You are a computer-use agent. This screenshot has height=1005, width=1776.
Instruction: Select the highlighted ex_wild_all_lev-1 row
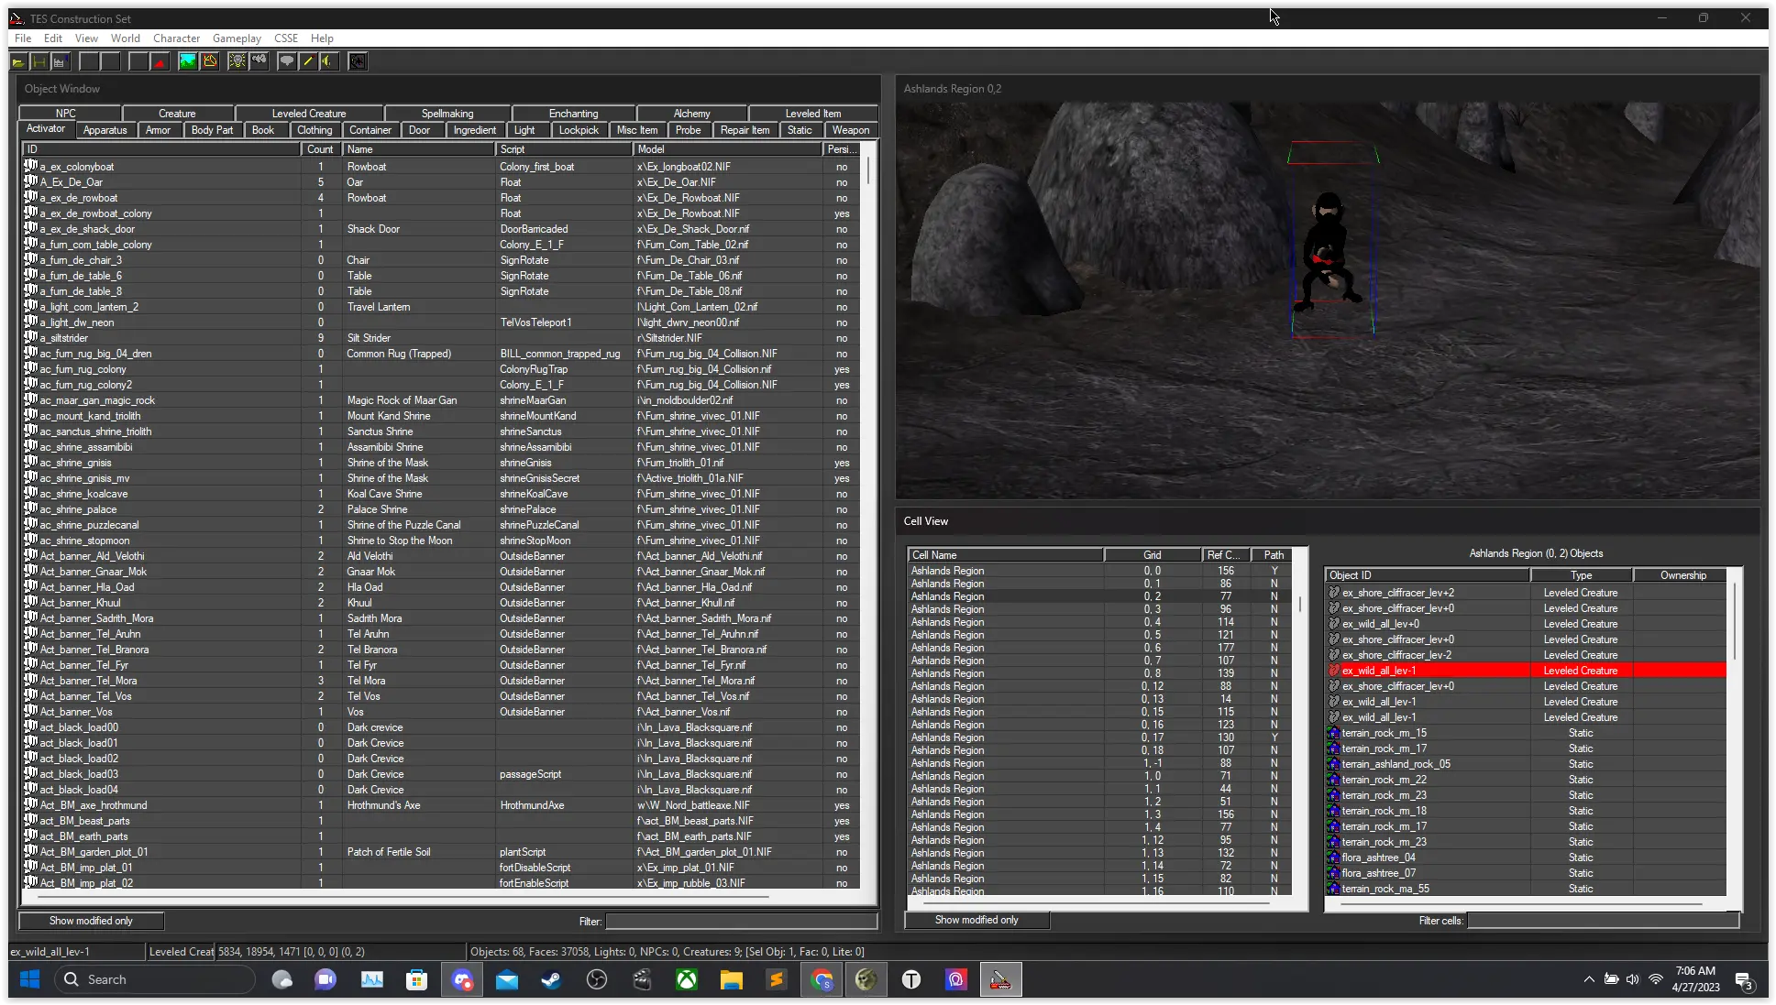click(x=1527, y=671)
